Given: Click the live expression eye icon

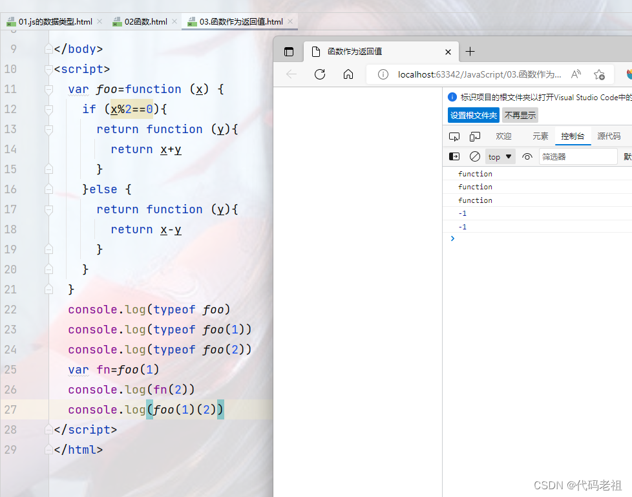Looking at the screenshot, I should pyautogui.click(x=527, y=156).
